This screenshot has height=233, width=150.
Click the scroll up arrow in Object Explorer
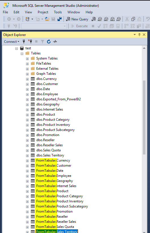click(144, 48)
